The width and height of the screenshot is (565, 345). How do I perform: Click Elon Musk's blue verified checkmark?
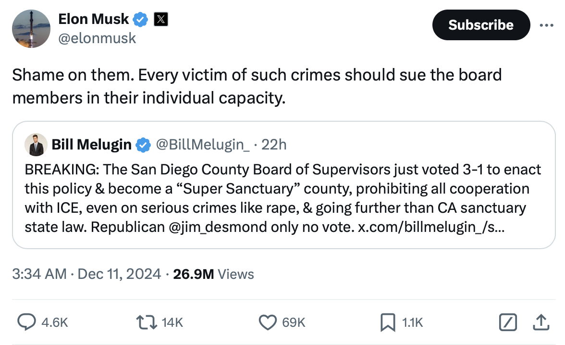pyautogui.click(x=140, y=19)
